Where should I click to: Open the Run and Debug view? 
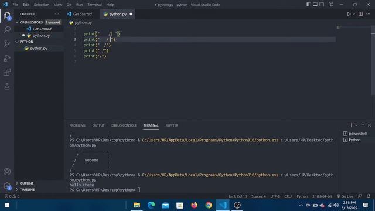pos(7,58)
